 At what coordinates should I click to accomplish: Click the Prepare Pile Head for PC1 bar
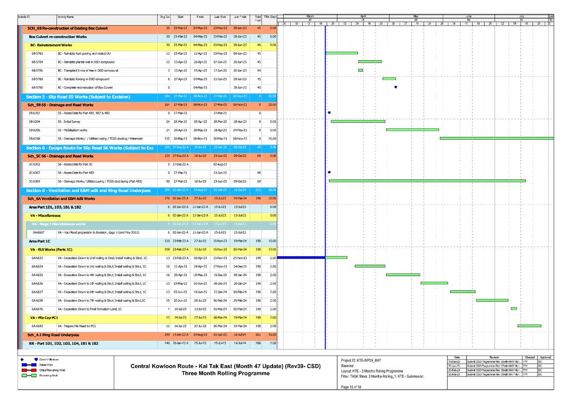(529, 326)
